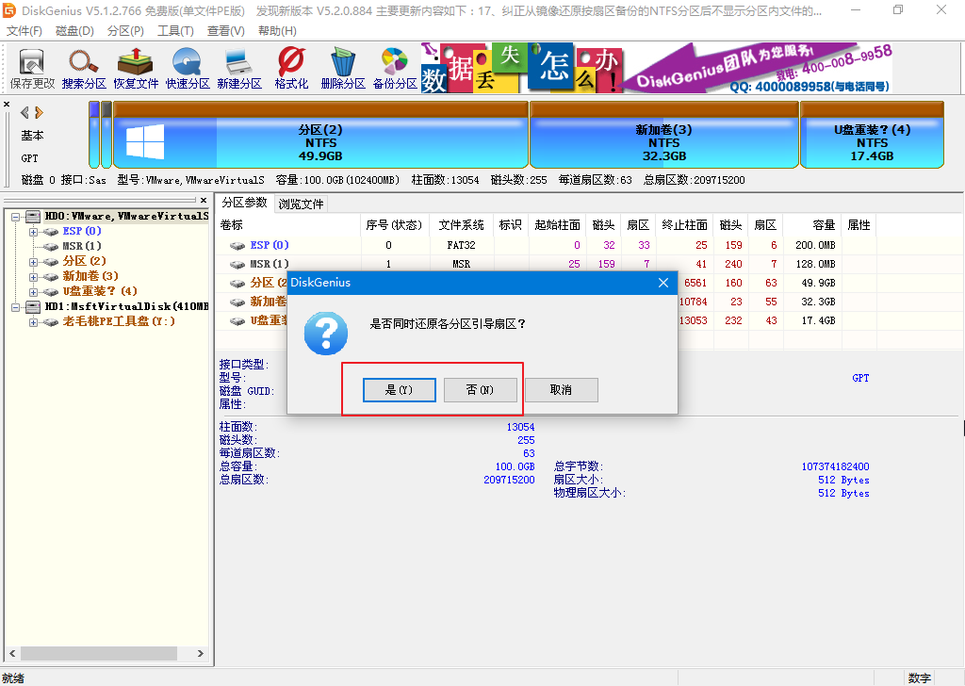Click the blue question mark icon in the dialog

point(325,333)
